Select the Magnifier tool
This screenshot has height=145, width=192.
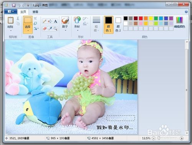click(55, 28)
